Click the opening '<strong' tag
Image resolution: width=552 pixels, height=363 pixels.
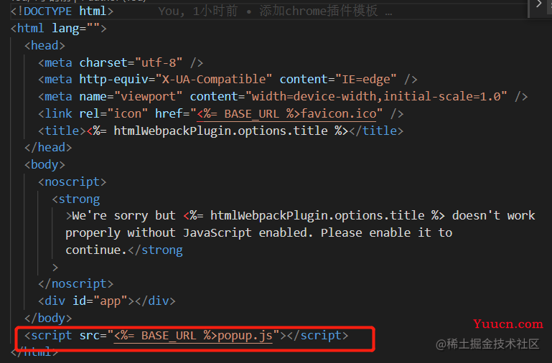(x=76, y=199)
